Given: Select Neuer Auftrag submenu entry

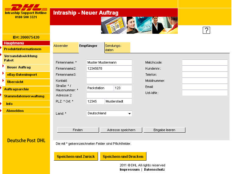Looking at the screenshot, I should (28, 68).
